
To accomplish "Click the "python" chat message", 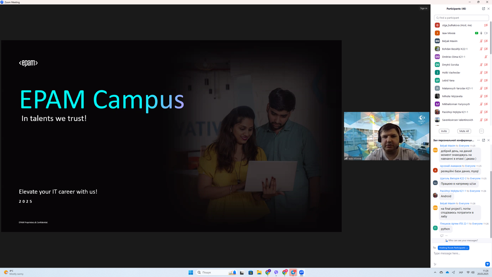I will pos(445,229).
